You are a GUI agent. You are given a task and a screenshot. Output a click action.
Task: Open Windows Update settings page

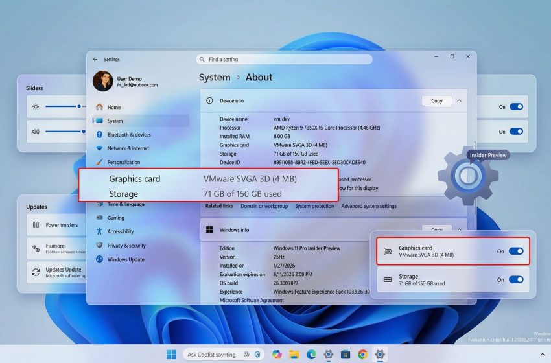coord(141,259)
